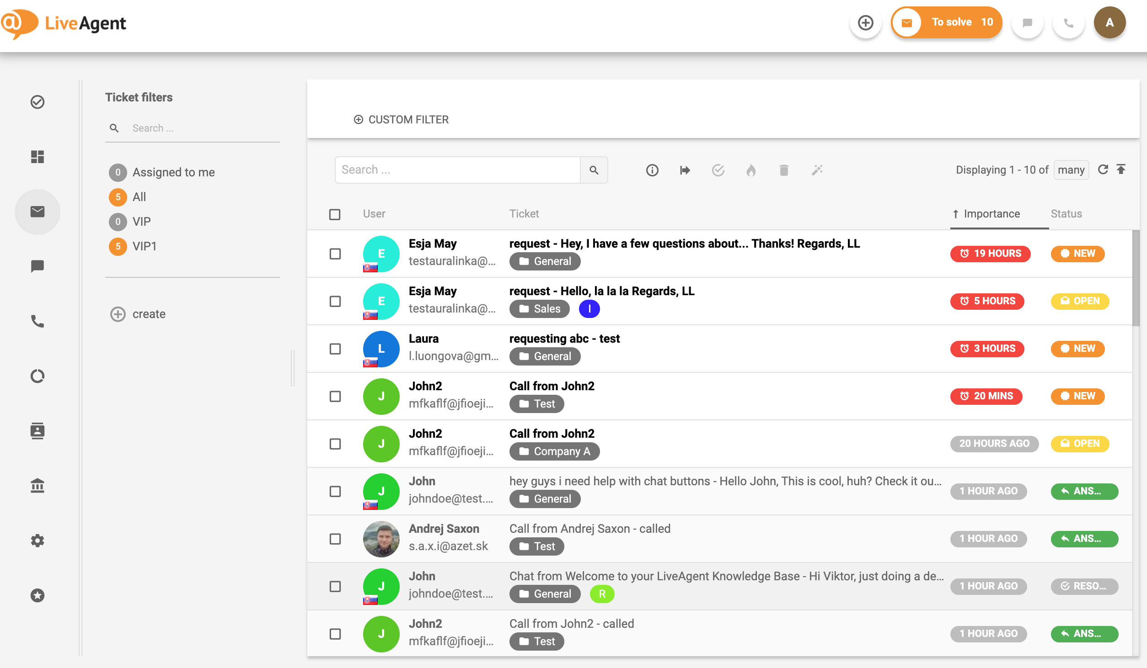This screenshot has width=1147, height=668.
Task: Refresh the ticket list
Action: (1104, 169)
